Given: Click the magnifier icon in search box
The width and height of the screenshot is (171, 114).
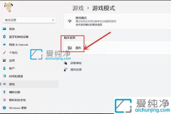Looking at the screenshot, I should (53, 20).
